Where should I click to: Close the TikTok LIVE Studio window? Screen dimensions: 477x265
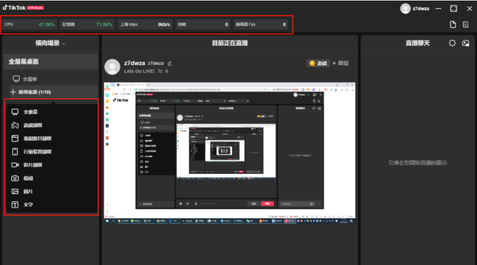tap(469, 9)
